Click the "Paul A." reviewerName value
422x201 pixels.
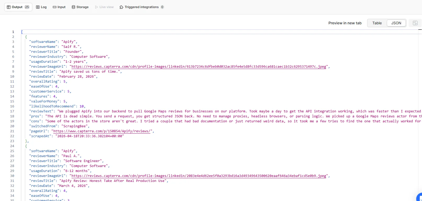70,156
